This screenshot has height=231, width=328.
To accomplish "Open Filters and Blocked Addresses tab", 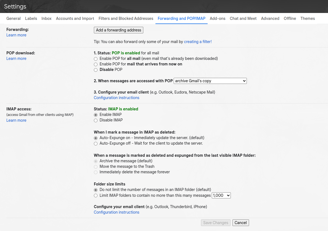I will [x=126, y=18].
